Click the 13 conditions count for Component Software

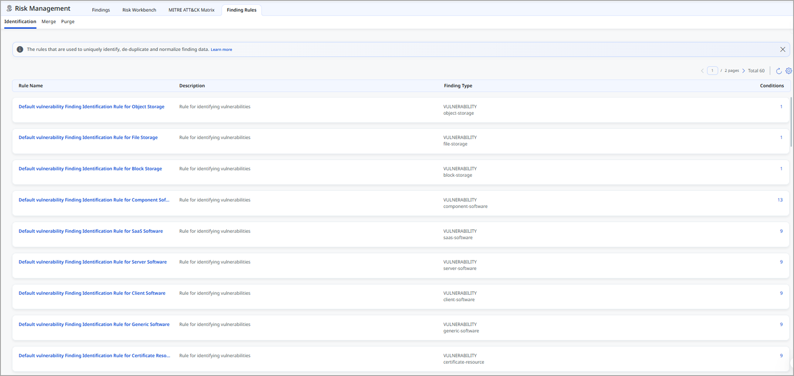pos(780,200)
